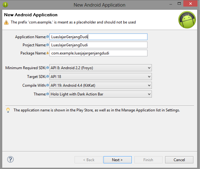
Task: Open the Minimum Required SDK dropdown
Action: (x=100, y=68)
